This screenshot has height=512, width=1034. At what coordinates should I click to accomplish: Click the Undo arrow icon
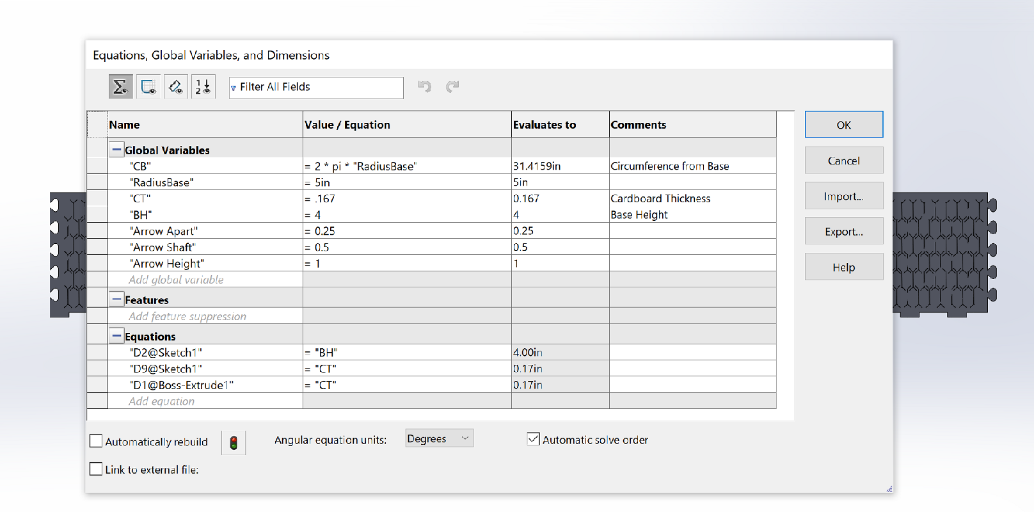[x=424, y=86]
